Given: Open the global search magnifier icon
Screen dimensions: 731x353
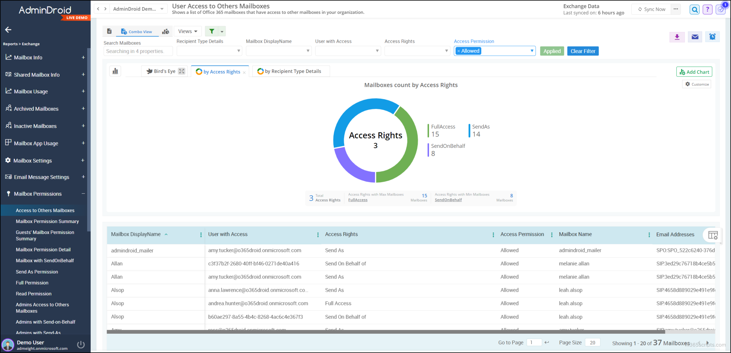Looking at the screenshot, I should (694, 9).
